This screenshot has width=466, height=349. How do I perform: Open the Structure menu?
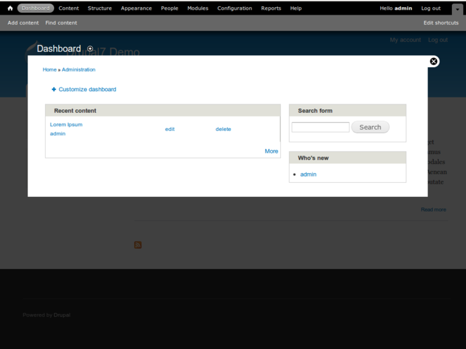coord(100,8)
